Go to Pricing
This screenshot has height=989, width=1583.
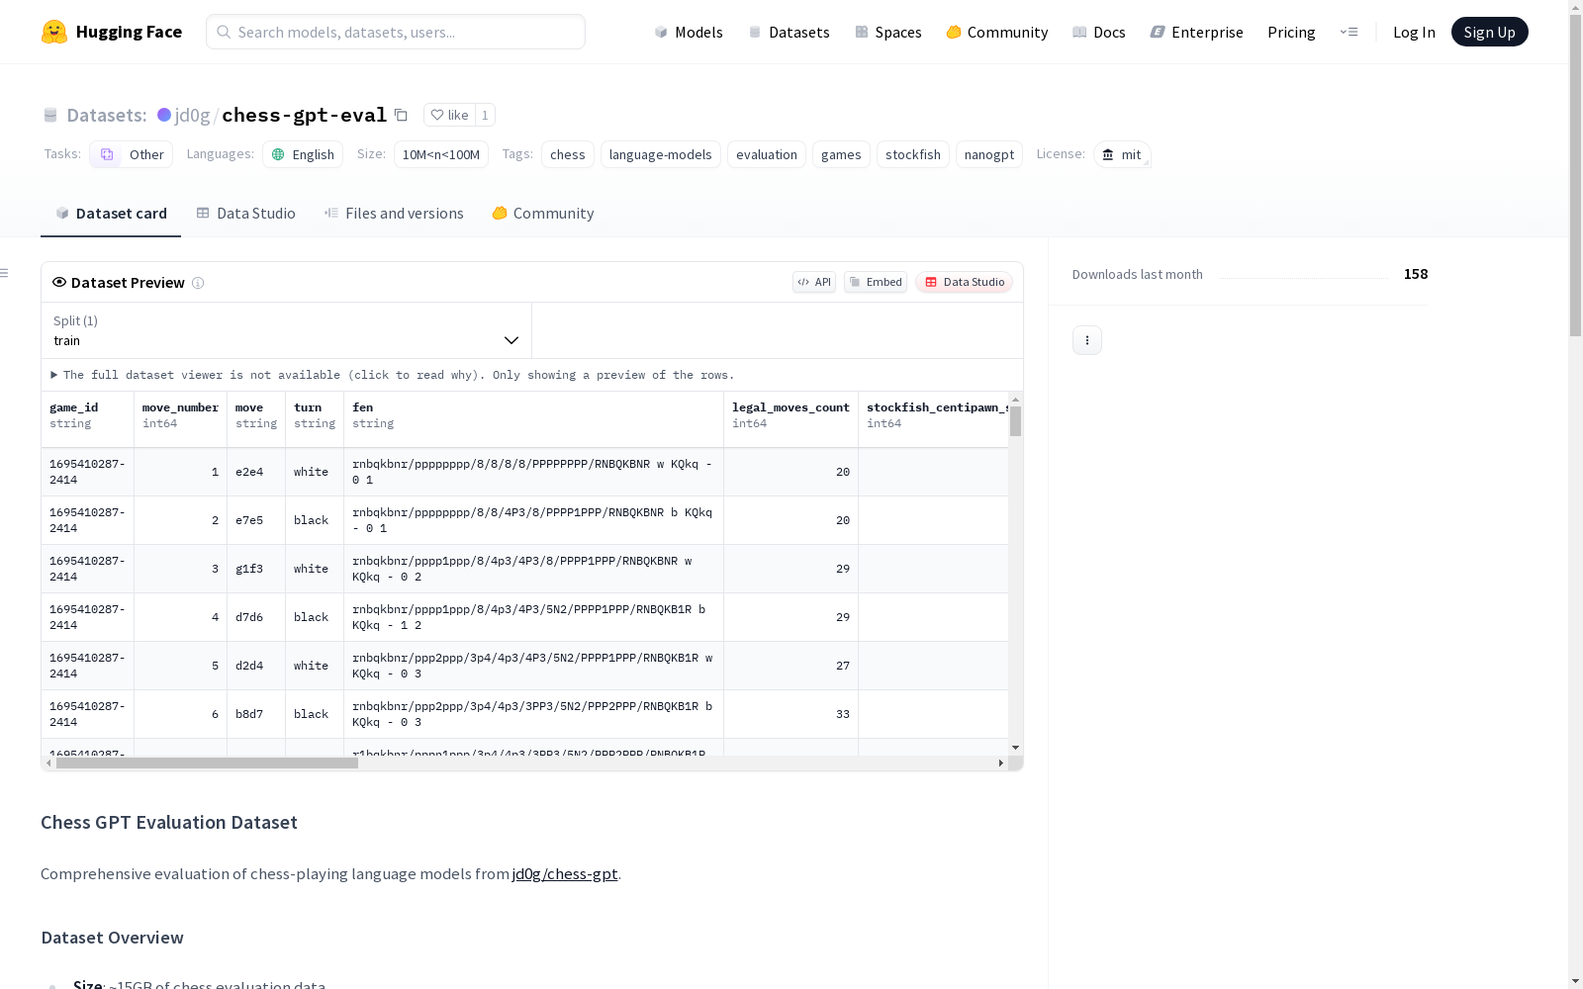click(x=1291, y=32)
